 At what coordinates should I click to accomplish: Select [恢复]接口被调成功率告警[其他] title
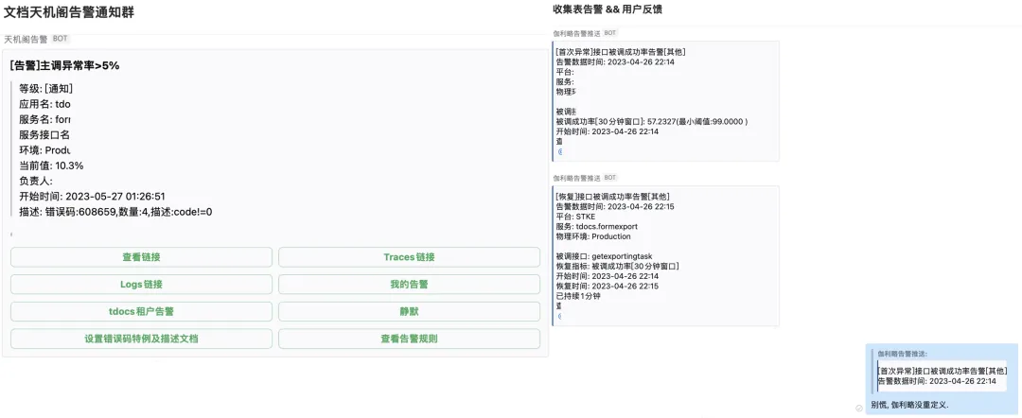click(x=612, y=197)
